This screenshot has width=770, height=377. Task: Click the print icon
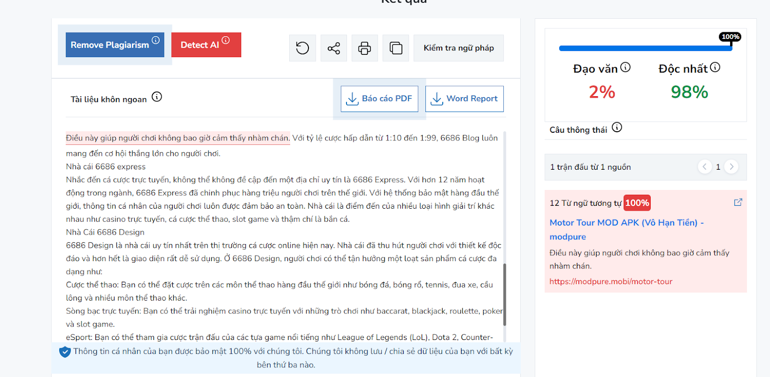(365, 48)
